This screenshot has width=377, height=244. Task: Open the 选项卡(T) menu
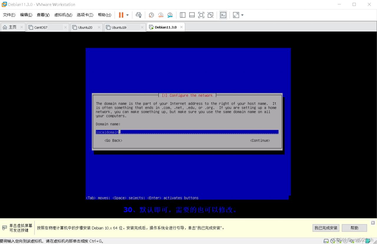point(85,15)
